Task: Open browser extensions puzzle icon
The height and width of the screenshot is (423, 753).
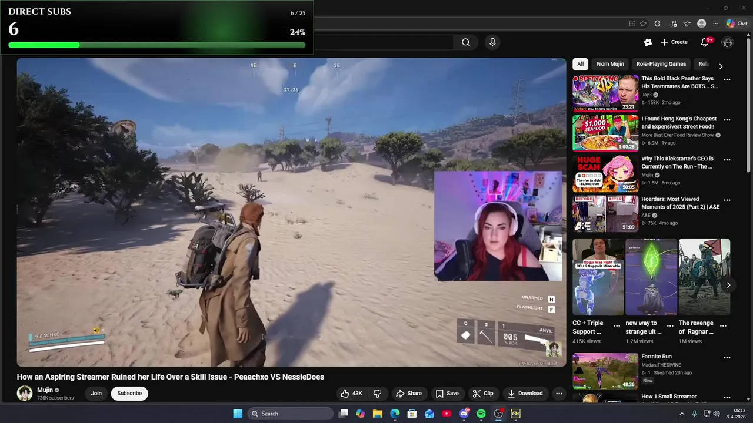Action: (x=657, y=23)
